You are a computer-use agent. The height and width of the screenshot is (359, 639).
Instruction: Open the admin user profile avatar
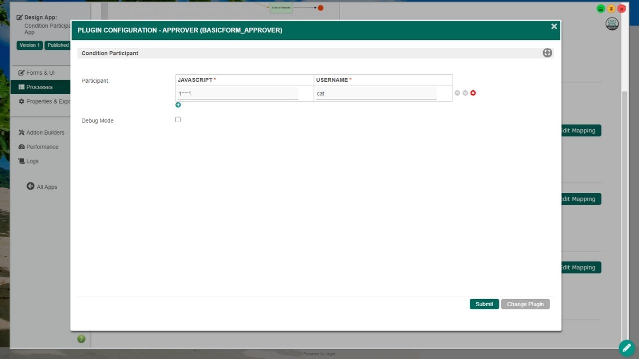coord(612,24)
